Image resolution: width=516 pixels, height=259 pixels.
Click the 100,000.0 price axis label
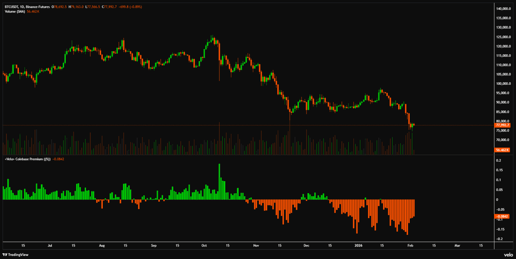click(503, 83)
